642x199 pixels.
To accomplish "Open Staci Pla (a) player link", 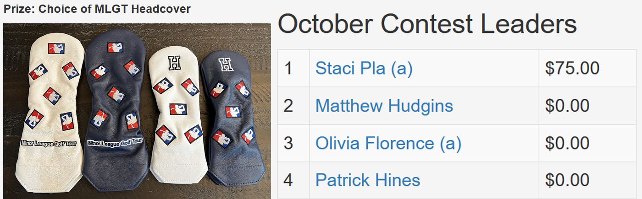I will (364, 69).
